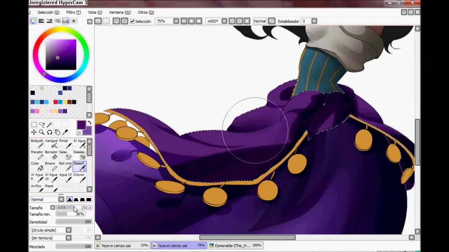Viewport: 449px width, 252px height.
Task: Open the Estabilizador value dropdown
Action: click(x=314, y=21)
